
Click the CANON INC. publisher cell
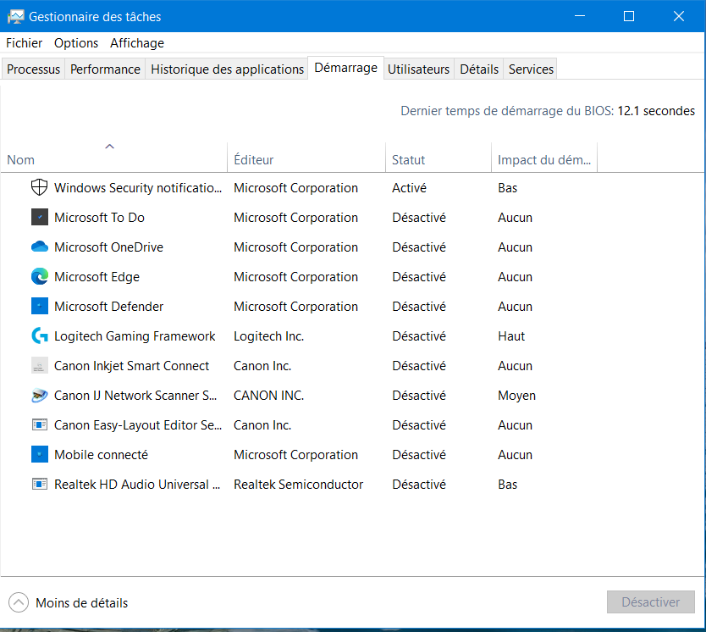click(269, 396)
